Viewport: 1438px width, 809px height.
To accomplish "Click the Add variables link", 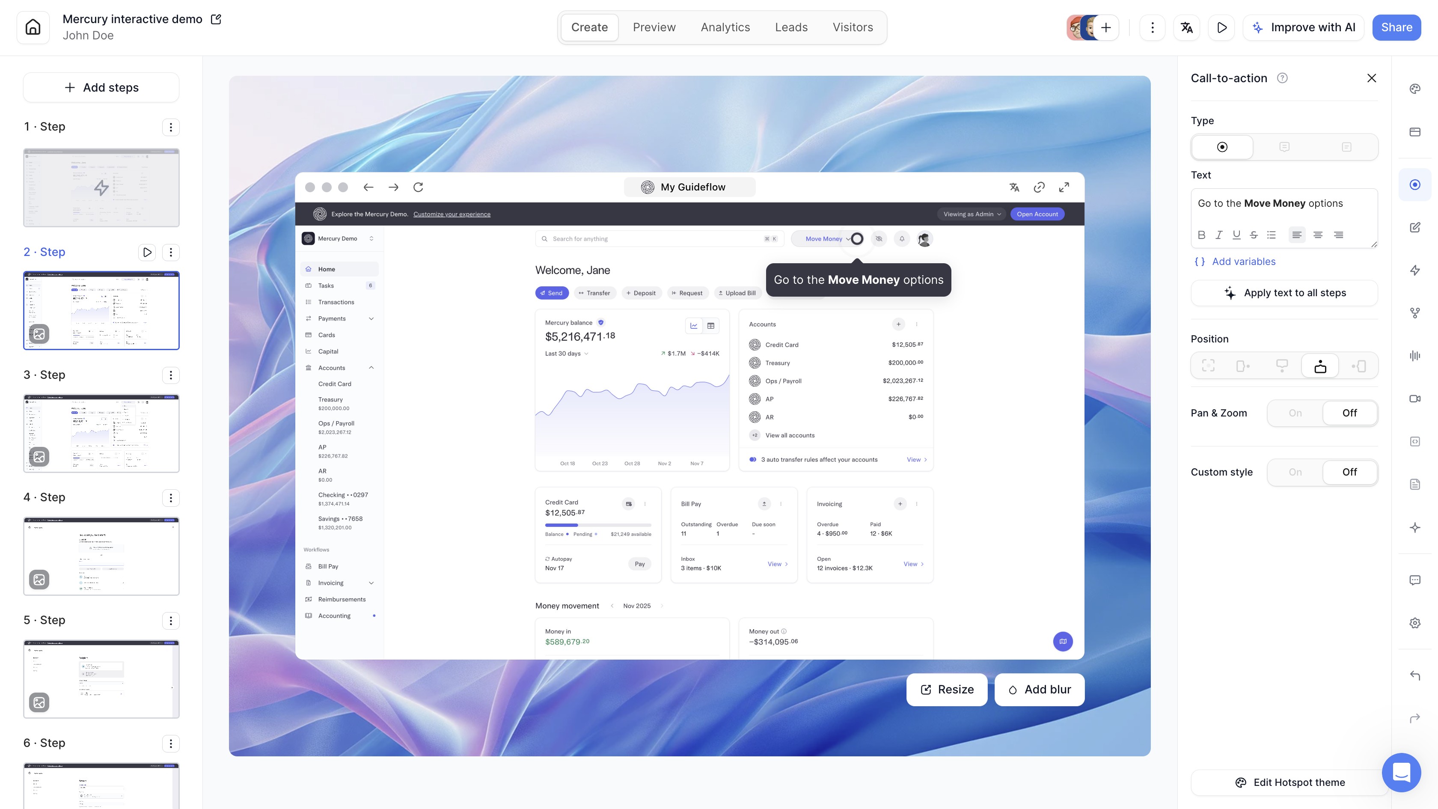I will (x=1243, y=262).
